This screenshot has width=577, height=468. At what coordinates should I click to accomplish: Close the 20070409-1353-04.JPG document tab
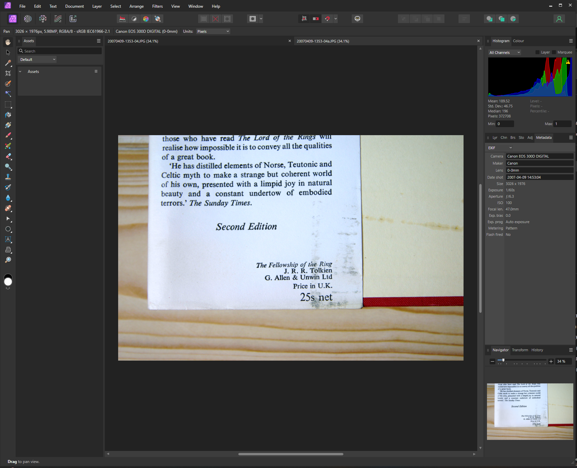click(290, 41)
